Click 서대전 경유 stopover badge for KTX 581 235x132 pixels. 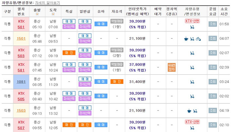(x=172, y=67)
